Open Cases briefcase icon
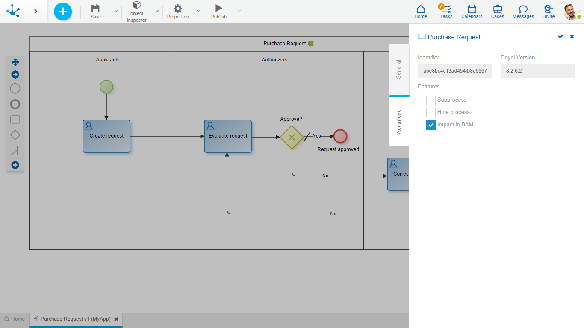This screenshot has width=584, height=328. 498,12
